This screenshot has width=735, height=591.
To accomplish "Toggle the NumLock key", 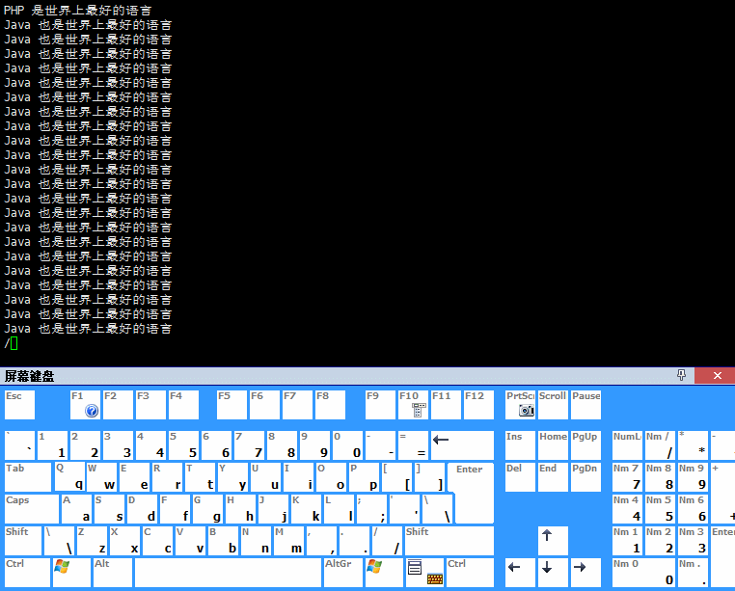I will [627, 445].
